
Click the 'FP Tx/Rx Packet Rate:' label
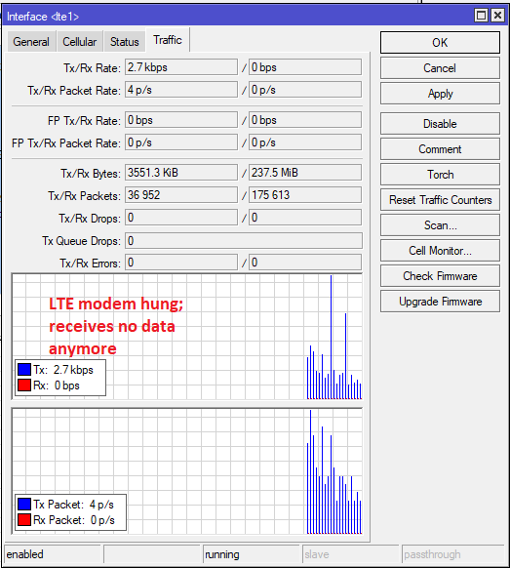(66, 143)
